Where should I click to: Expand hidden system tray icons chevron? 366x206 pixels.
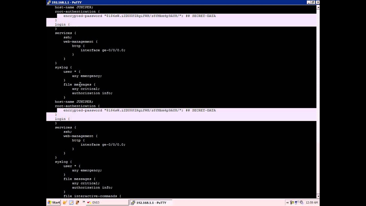pyautogui.click(x=288, y=203)
